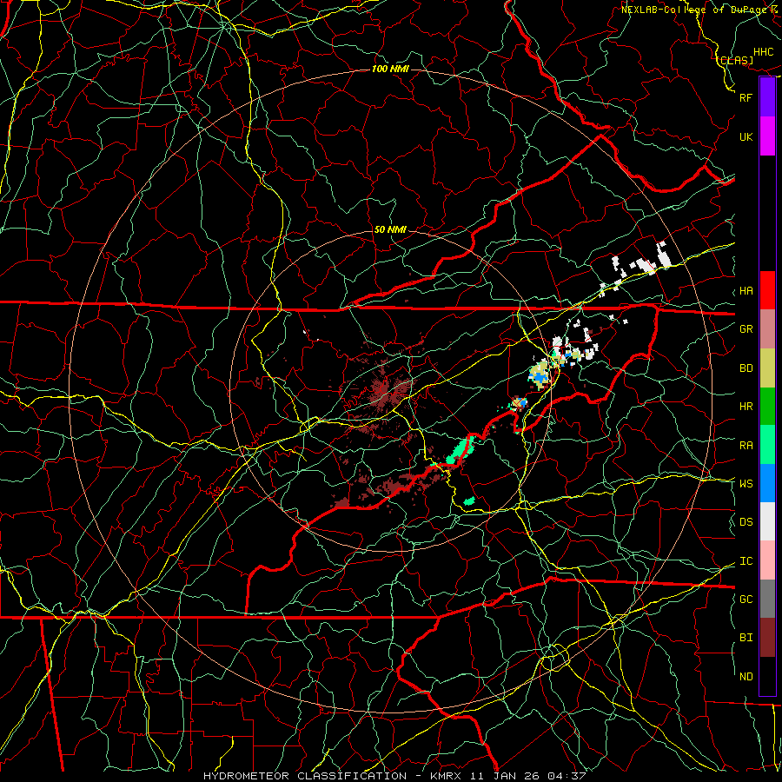
Task: Click the 11 JAN 26 date text
Action: (506, 776)
